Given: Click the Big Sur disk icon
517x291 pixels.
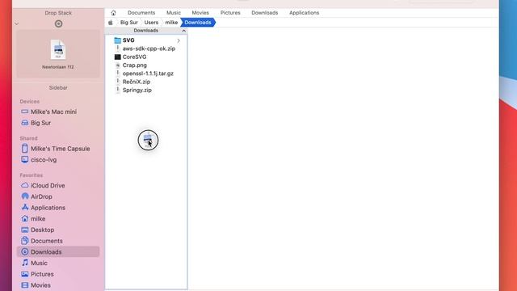Looking at the screenshot, I should (x=25, y=123).
